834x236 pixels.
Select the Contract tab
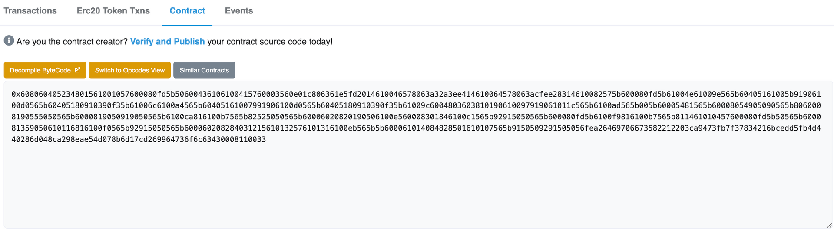pyautogui.click(x=187, y=11)
